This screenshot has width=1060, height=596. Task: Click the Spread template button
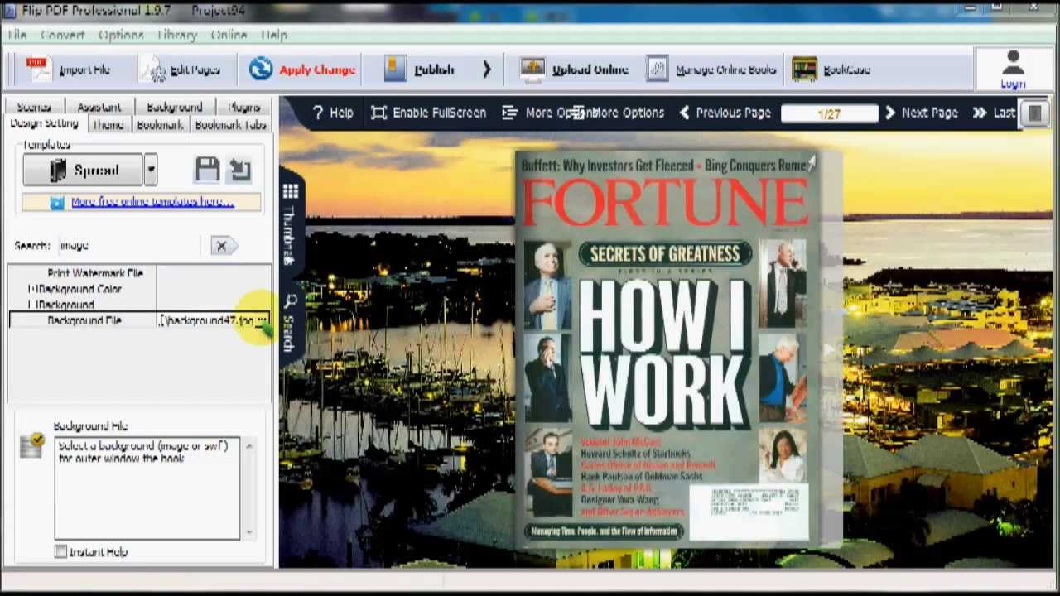tap(83, 171)
